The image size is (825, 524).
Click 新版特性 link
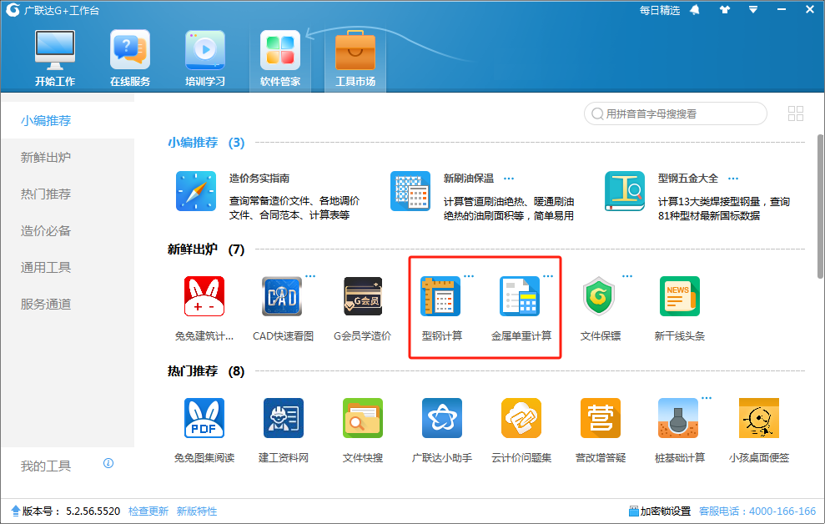(197, 511)
